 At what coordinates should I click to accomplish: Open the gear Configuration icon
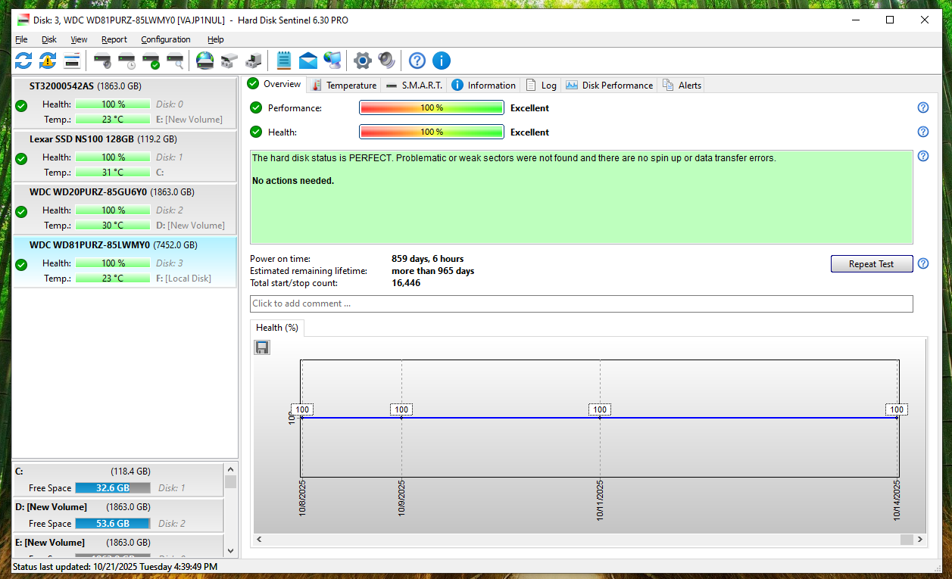point(363,61)
